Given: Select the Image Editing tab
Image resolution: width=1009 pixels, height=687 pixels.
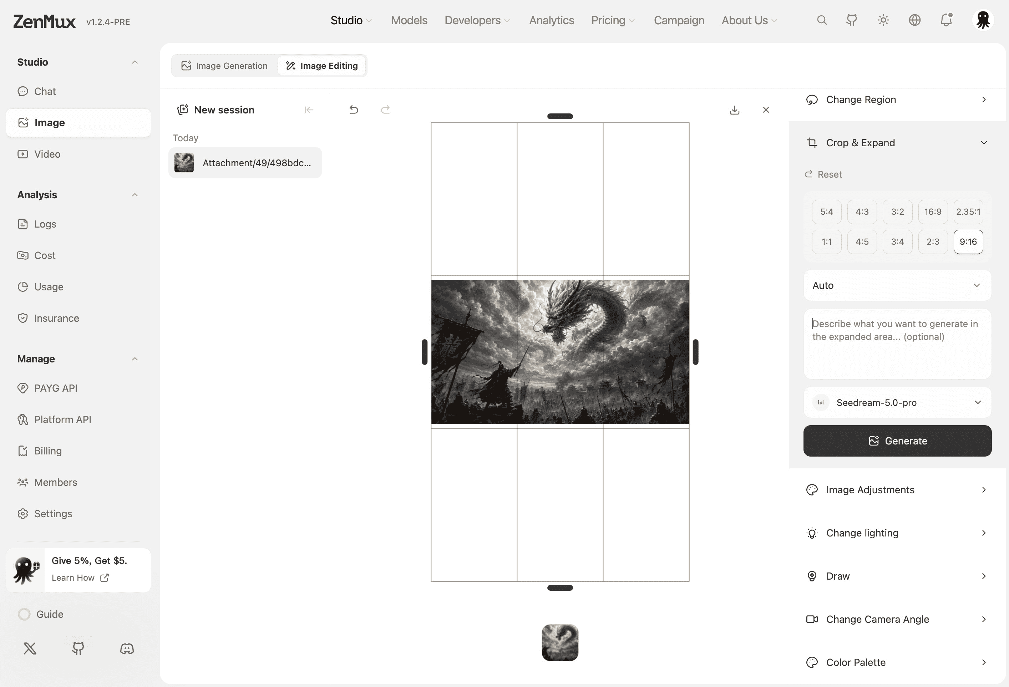Looking at the screenshot, I should [x=322, y=66].
